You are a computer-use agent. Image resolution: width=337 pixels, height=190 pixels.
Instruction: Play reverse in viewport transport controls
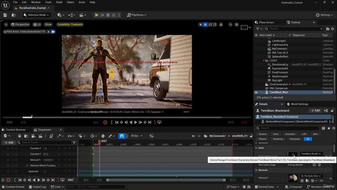pyautogui.click(x=131, y=122)
